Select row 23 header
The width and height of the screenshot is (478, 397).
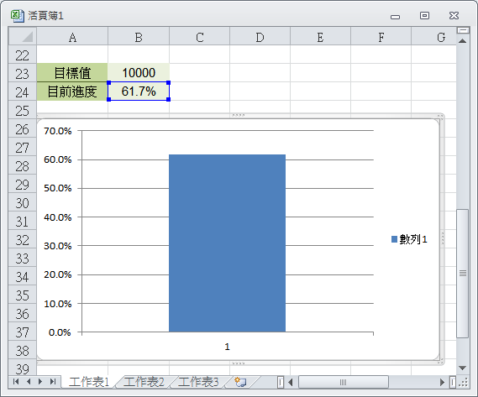[x=22, y=73]
